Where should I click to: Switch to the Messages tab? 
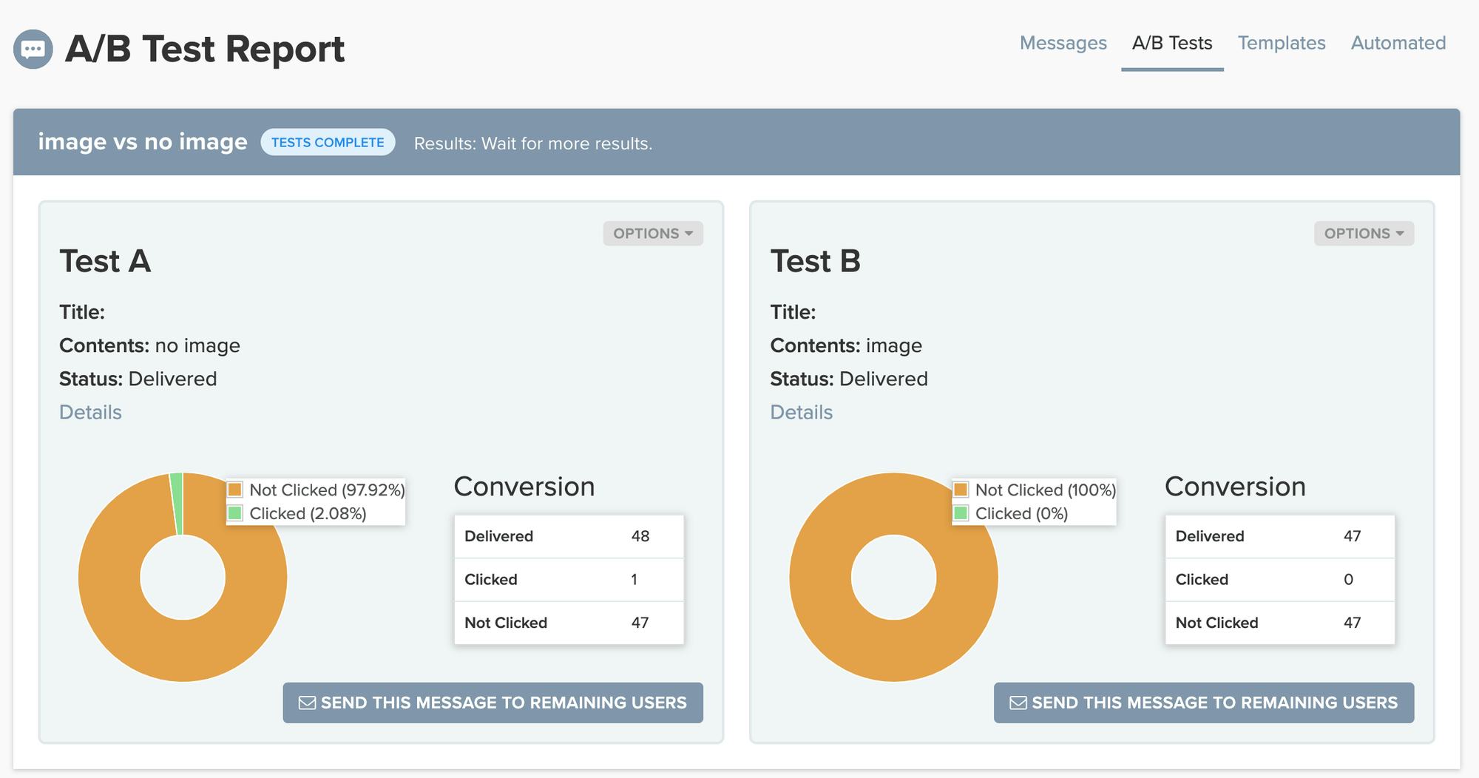click(x=1063, y=43)
